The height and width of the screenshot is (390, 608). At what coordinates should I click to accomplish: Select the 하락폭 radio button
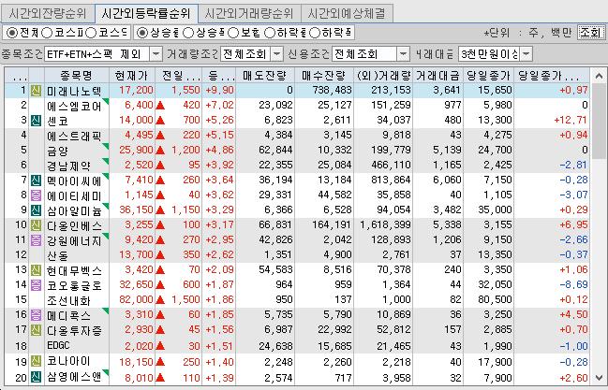pos(315,34)
